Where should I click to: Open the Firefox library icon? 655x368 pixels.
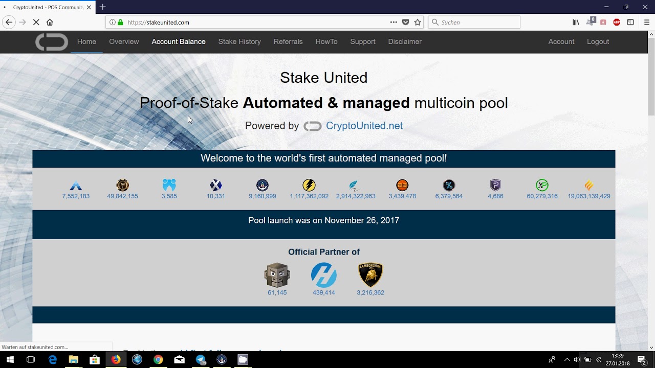tap(576, 22)
